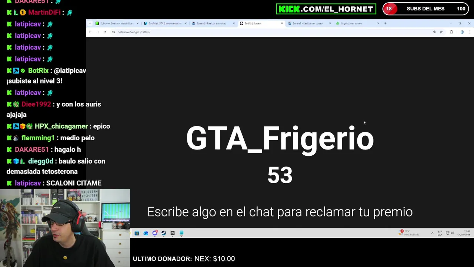The height and width of the screenshot is (267, 474).
Task: Open the volume tray icon
Action: (x=453, y=233)
